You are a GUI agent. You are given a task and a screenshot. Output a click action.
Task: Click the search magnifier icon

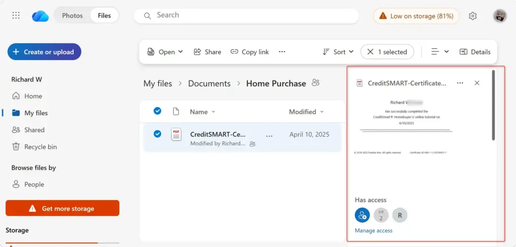[148, 16]
